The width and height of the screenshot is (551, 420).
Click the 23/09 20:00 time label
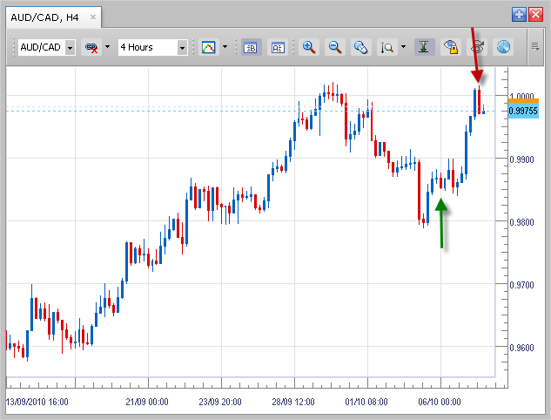coord(220,402)
